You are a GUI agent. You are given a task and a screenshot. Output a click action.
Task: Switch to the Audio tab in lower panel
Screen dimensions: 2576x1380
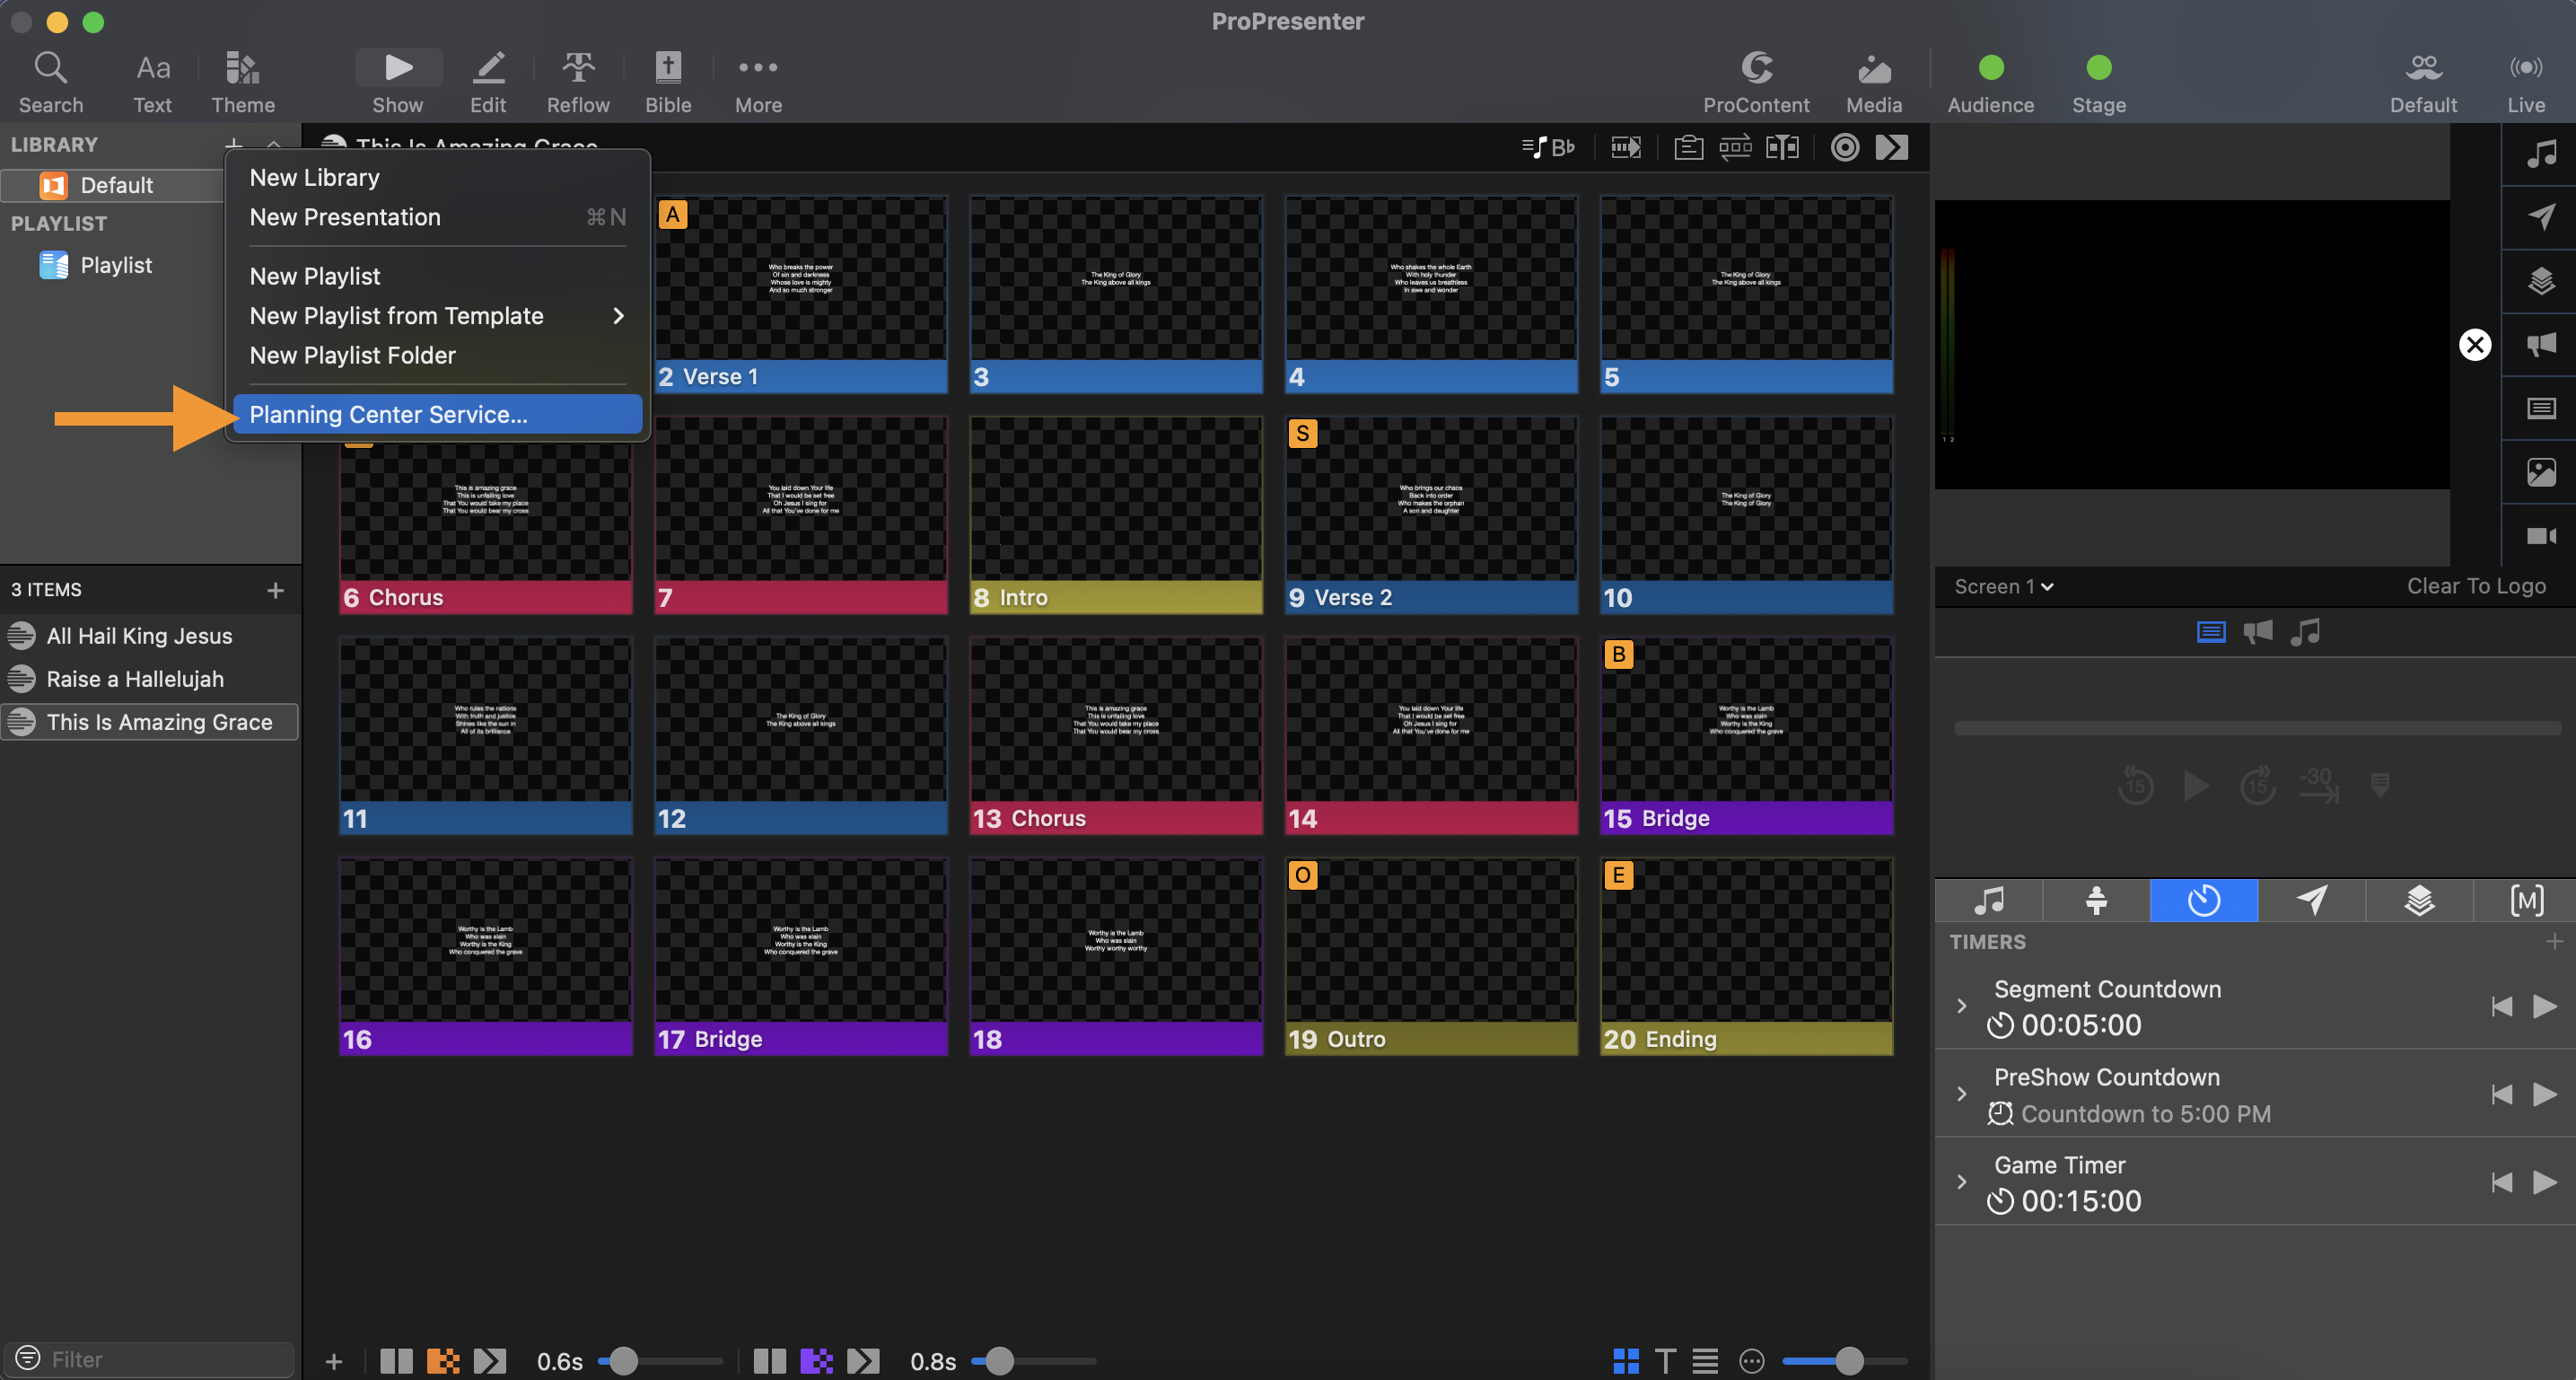pyautogui.click(x=1988, y=900)
